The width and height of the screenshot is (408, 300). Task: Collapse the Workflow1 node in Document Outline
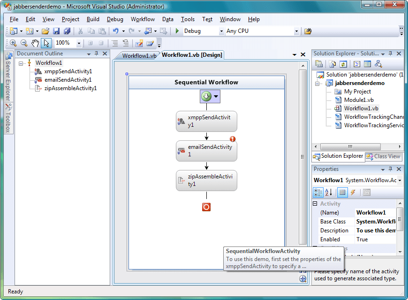[x=21, y=63]
